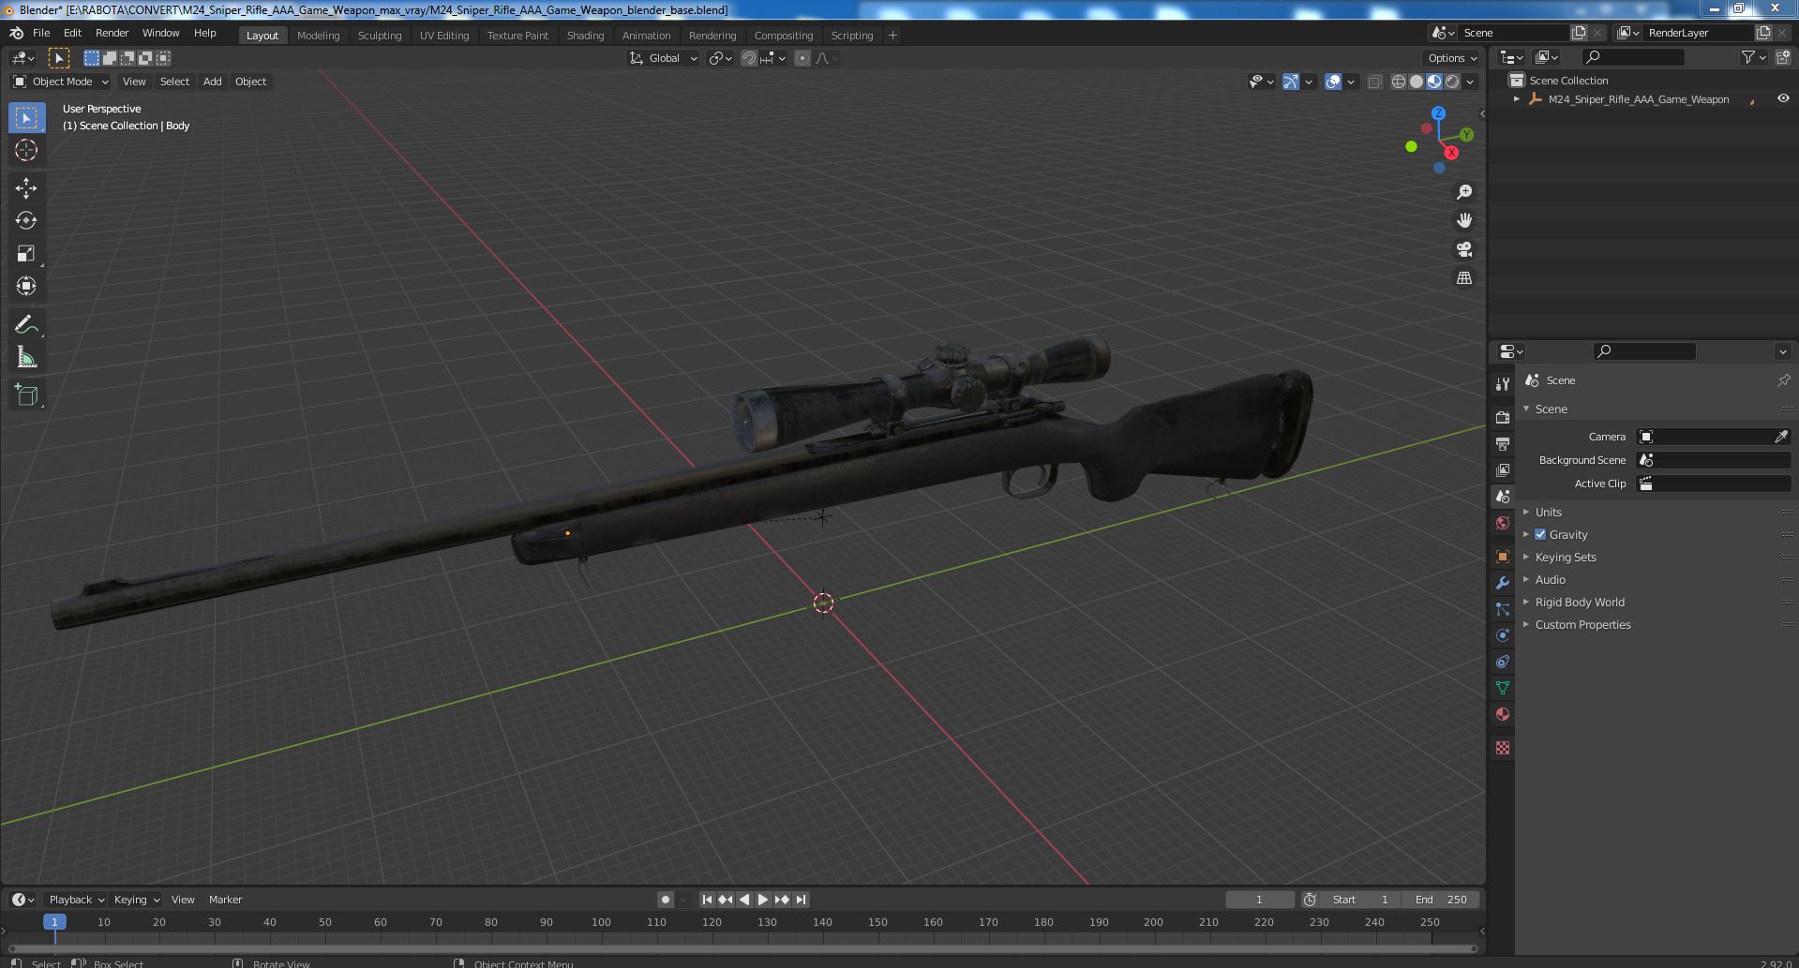Viewport: 1799px width, 968px height.
Task: Expand the Rigid Body World panel
Action: (x=1579, y=602)
